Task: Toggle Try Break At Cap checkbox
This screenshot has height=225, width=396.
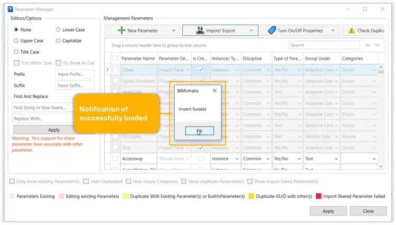Action: [x=58, y=63]
